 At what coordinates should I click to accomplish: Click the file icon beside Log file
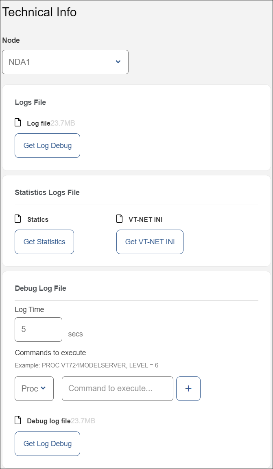click(17, 122)
